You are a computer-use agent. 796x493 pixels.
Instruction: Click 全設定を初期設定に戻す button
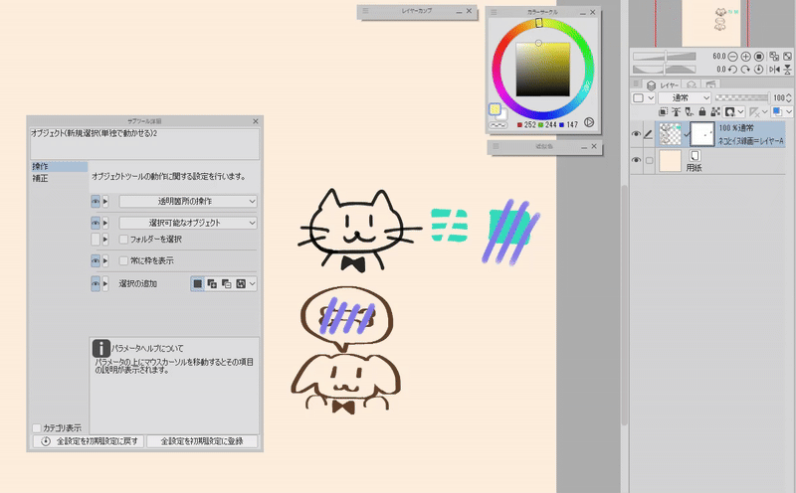[x=89, y=441]
